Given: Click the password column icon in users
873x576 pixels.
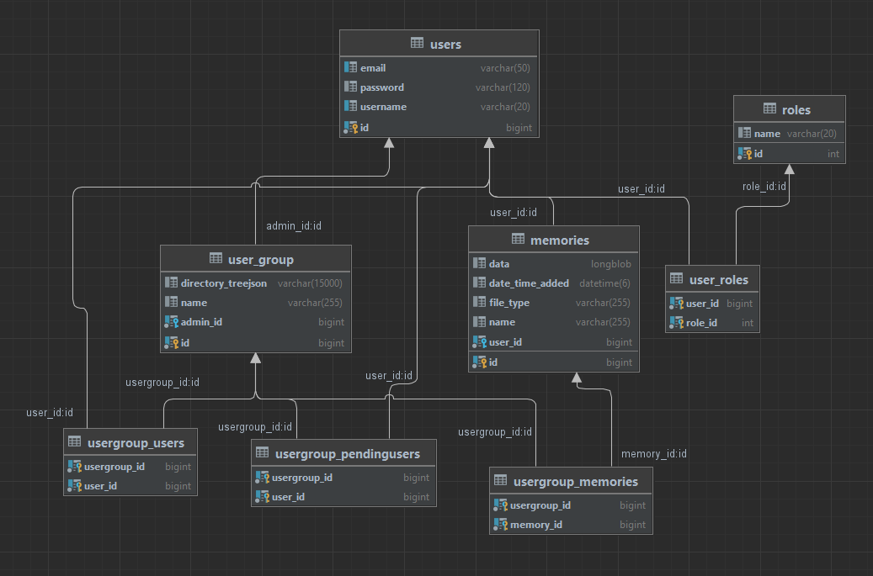Looking at the screenshot, I should pyautogui.click(x=350, y=87).
